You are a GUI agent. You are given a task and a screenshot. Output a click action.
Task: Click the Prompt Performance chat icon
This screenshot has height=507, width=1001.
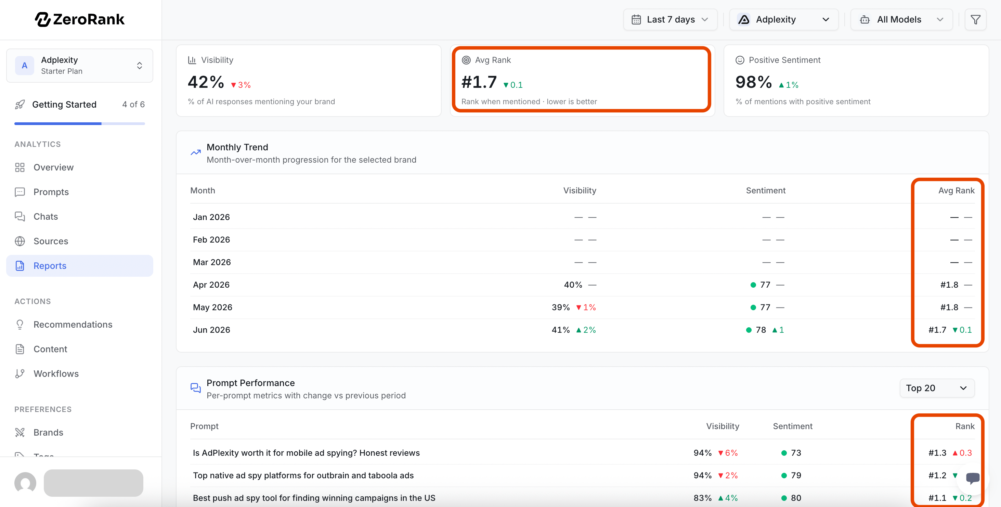click(x=196, y=388)
